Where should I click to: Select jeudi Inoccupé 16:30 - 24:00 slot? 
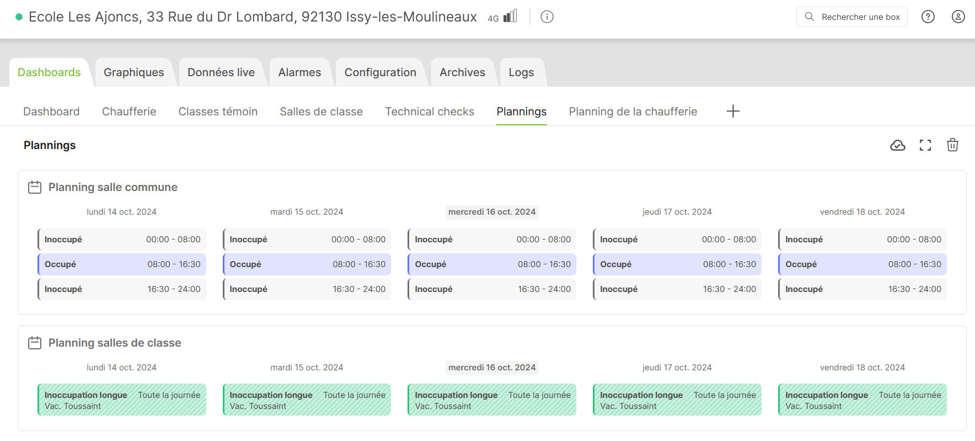pyautogui.click(x=677, y=289)
